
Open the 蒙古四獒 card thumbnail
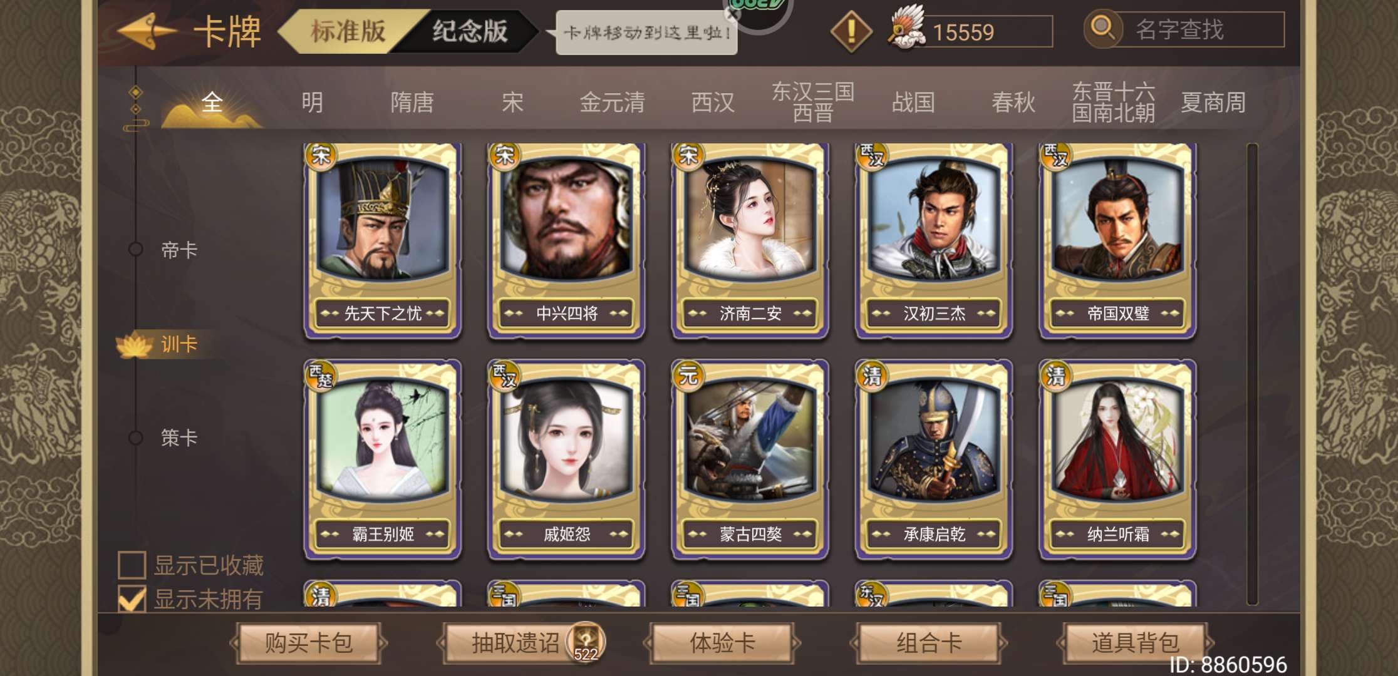(x=750, y=459)
